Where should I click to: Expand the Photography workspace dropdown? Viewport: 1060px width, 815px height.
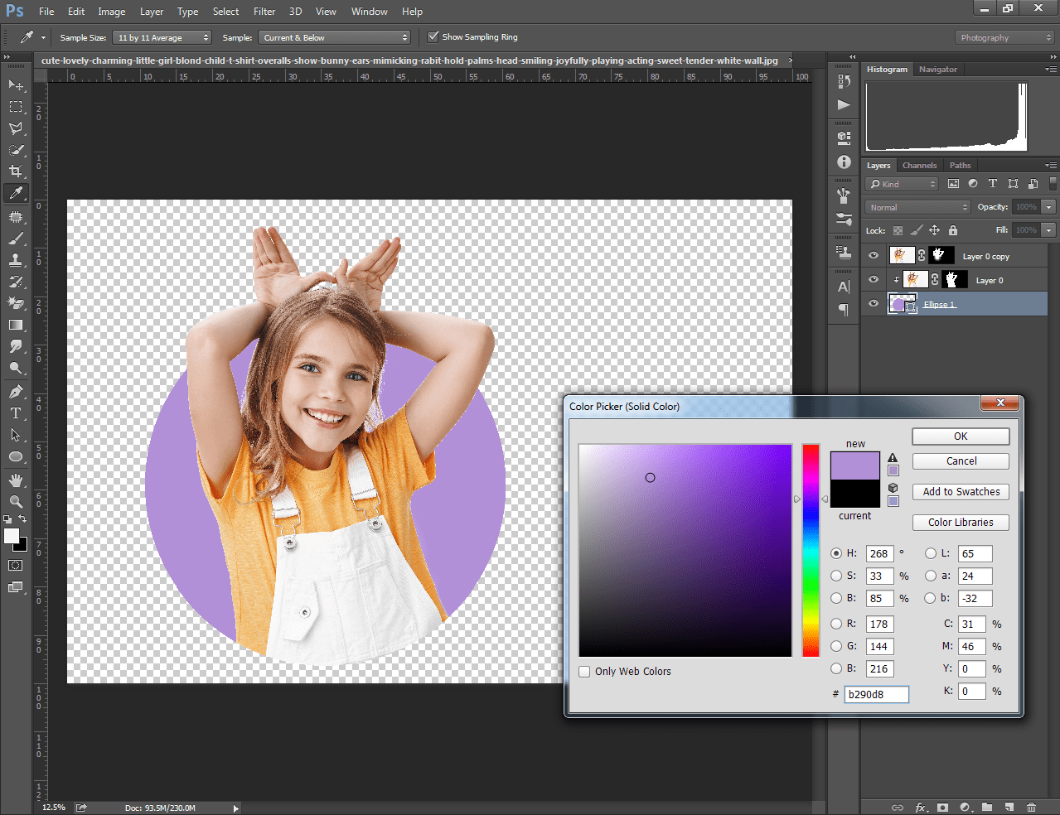coord(1004,37)
